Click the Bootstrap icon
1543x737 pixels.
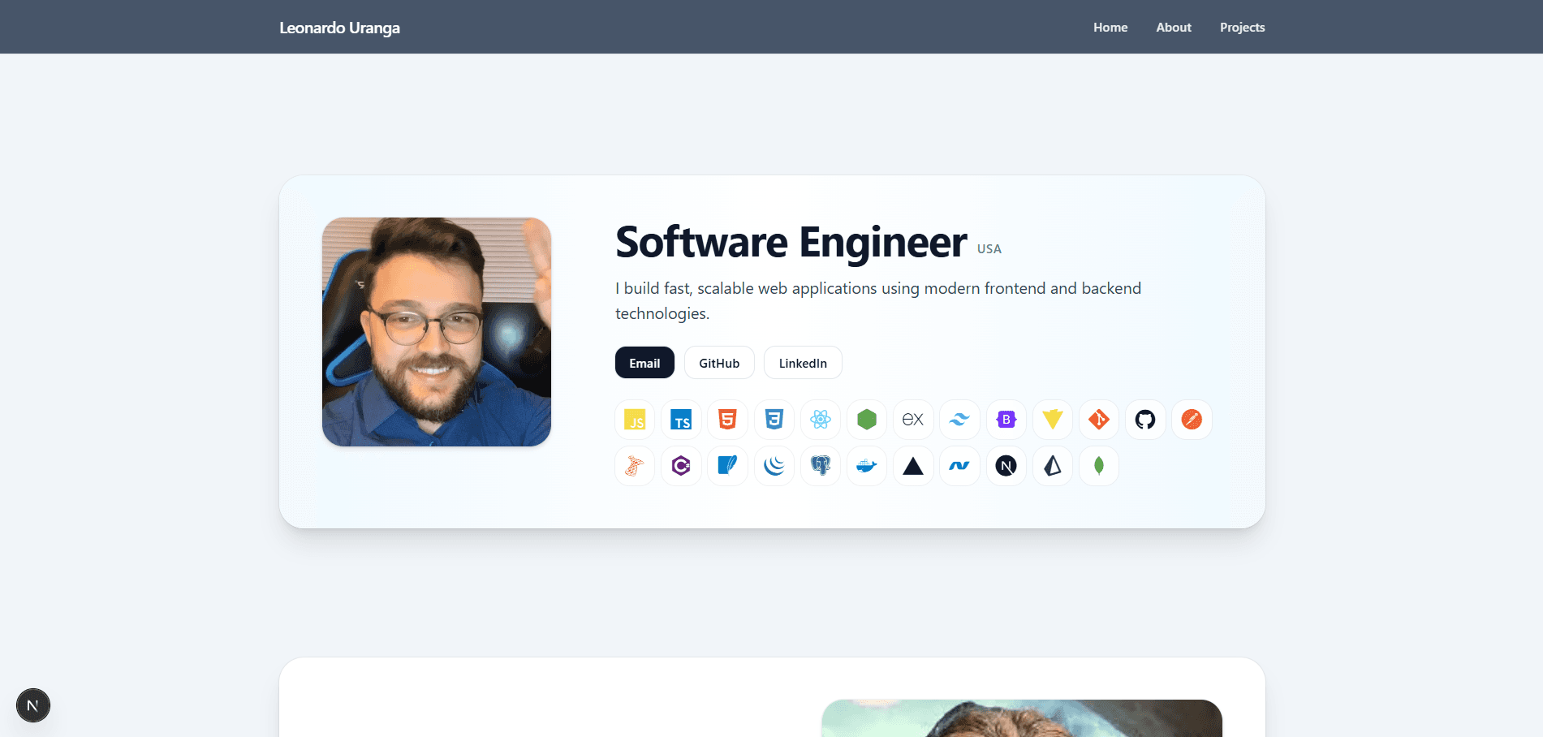coord(1006,420)
